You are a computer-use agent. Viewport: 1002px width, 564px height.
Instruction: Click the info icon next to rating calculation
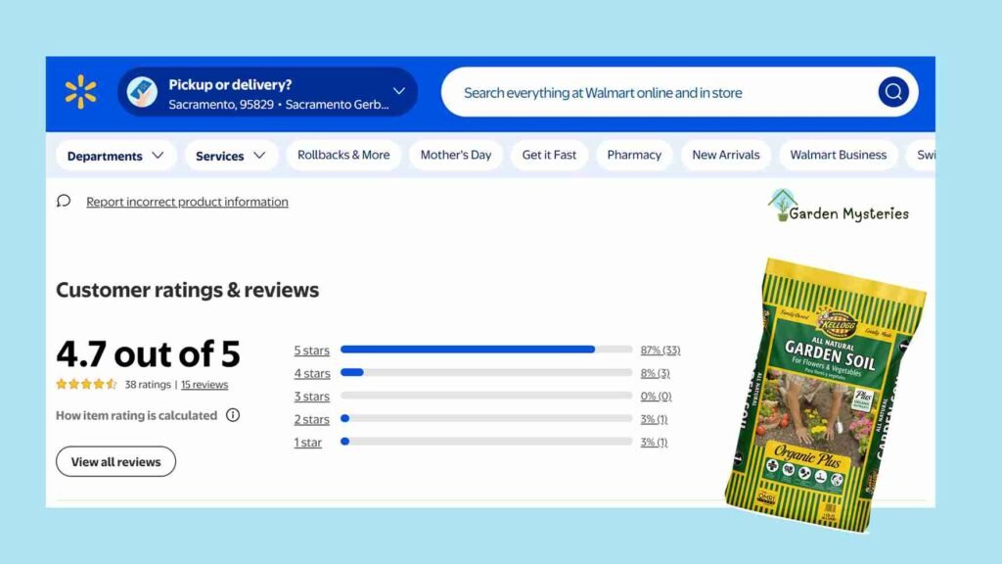click(x=233, y=415)
